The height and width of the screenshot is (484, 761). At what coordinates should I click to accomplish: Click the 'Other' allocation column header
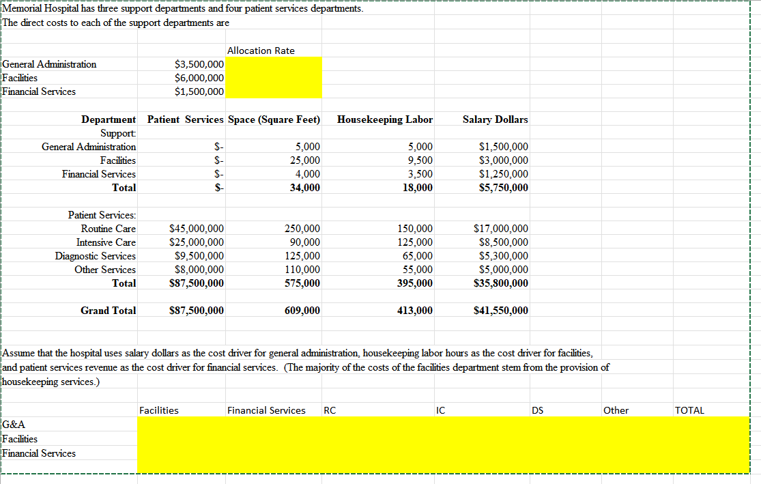point(616,411)
